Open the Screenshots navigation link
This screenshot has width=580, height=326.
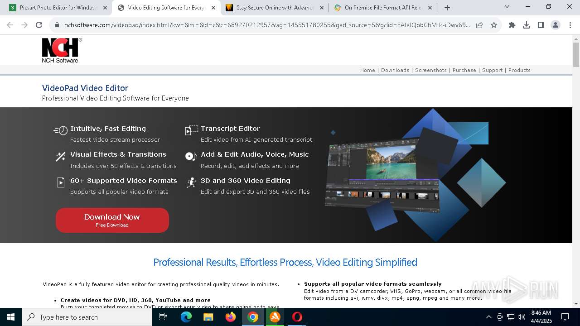click(431, 70)
